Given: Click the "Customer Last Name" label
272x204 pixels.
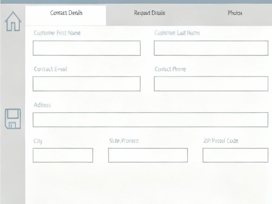Looking at the screenshot, I should click(x=177, y=33).
